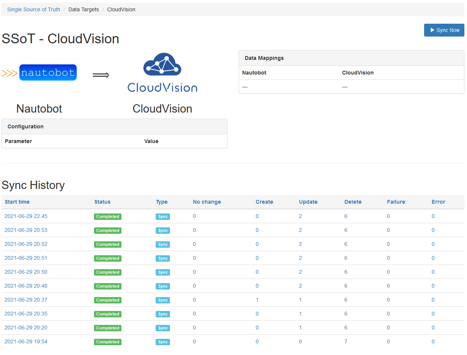467x355 pixels.
Task: Open the 2021-06-29 20:20 sync entry
Action: click(26, 328)
